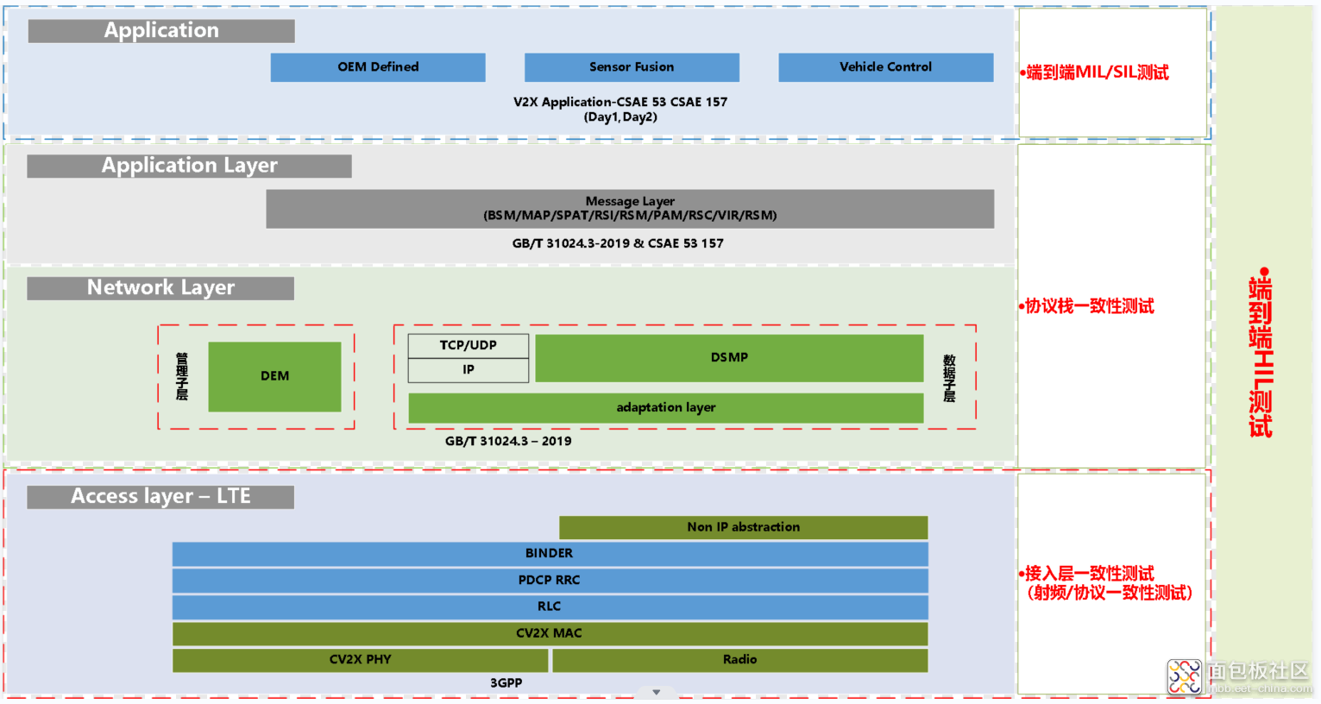Select the green DEM block
Screen dimensions: 1321x704
(274, 376)
